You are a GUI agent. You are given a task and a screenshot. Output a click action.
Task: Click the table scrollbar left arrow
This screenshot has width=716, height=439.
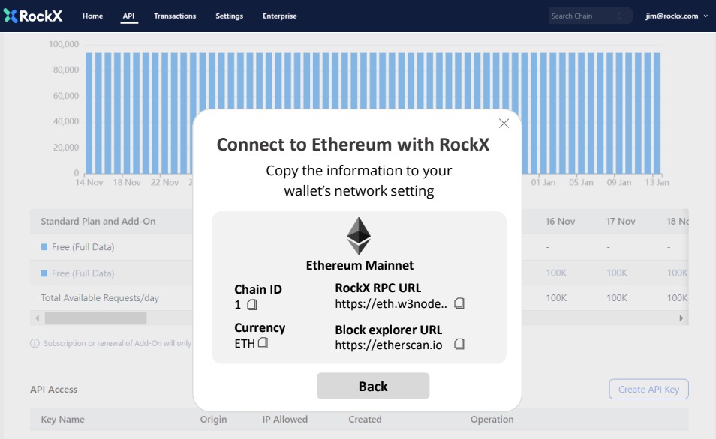coord(38,318)
